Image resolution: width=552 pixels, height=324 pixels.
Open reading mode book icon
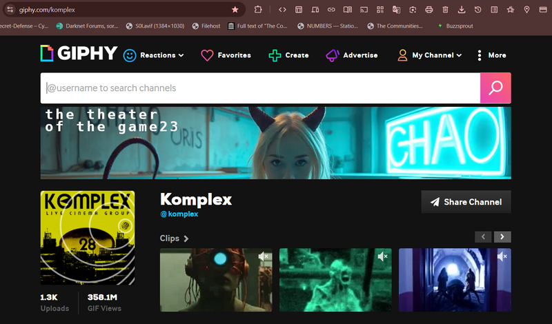coord(348,10)
